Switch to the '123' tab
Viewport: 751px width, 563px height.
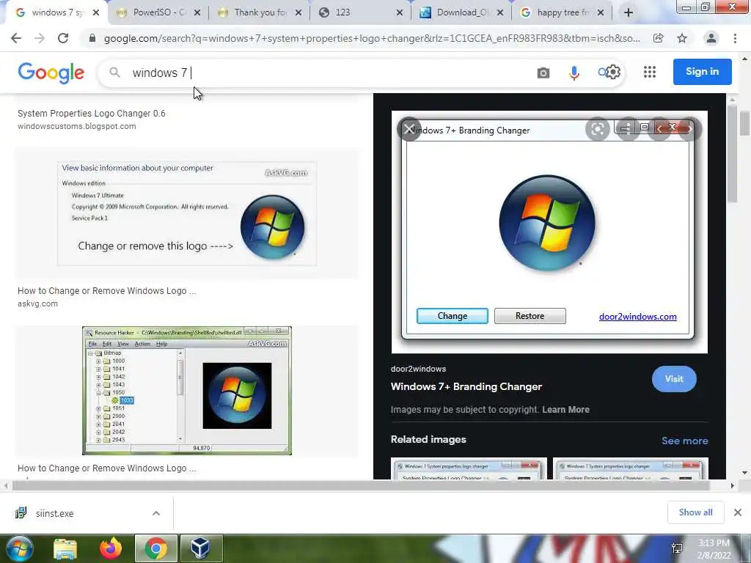[361, 13]
